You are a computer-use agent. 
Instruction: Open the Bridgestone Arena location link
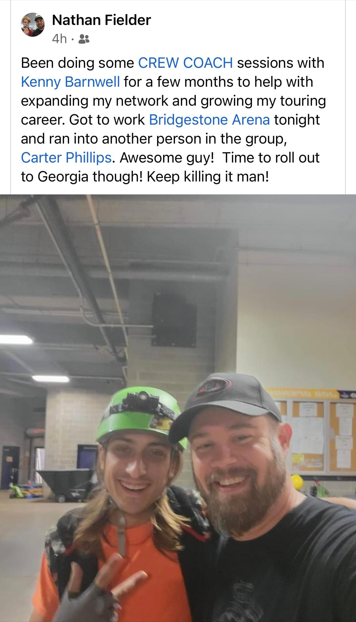pos(210,120)
